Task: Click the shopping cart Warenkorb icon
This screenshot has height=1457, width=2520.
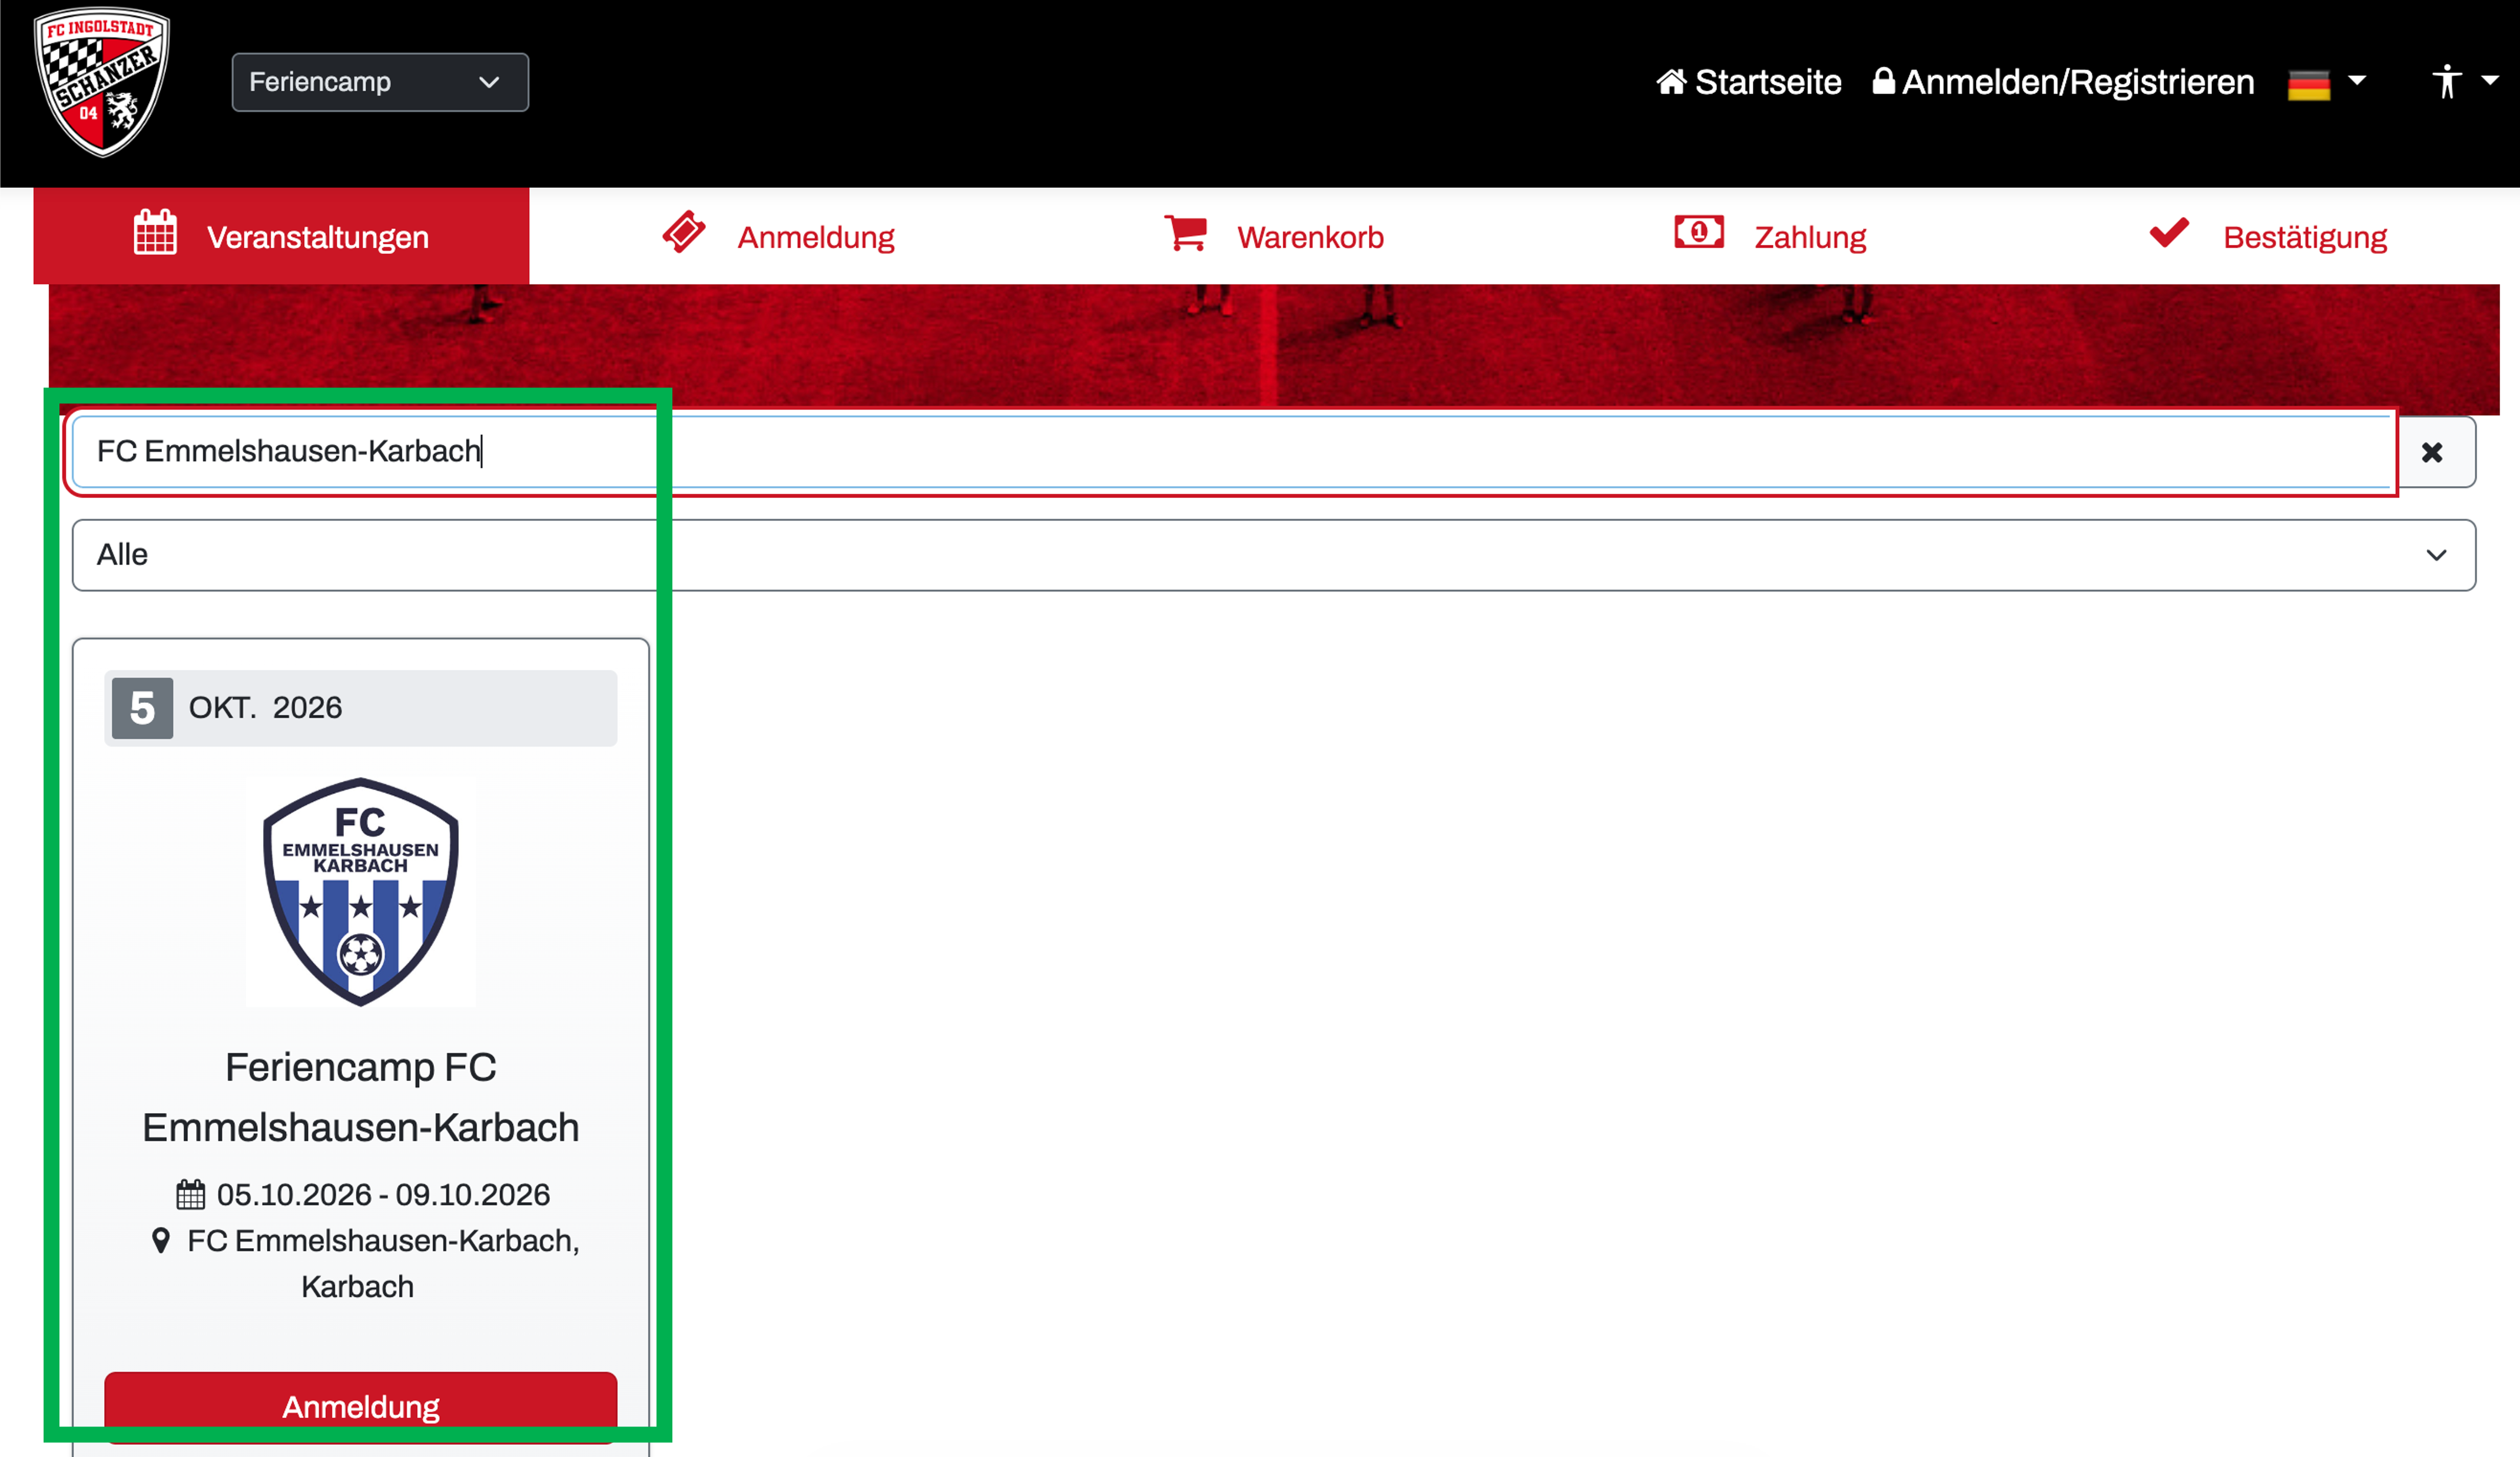Action: coord(1186,233)
